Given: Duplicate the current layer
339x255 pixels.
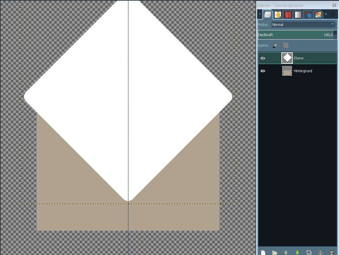Looking at the screenshot, I should pos(309,252).
